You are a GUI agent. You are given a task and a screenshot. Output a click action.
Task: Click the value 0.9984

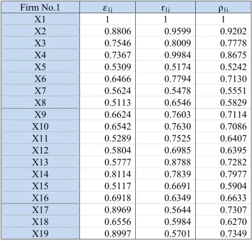(177, 55)
